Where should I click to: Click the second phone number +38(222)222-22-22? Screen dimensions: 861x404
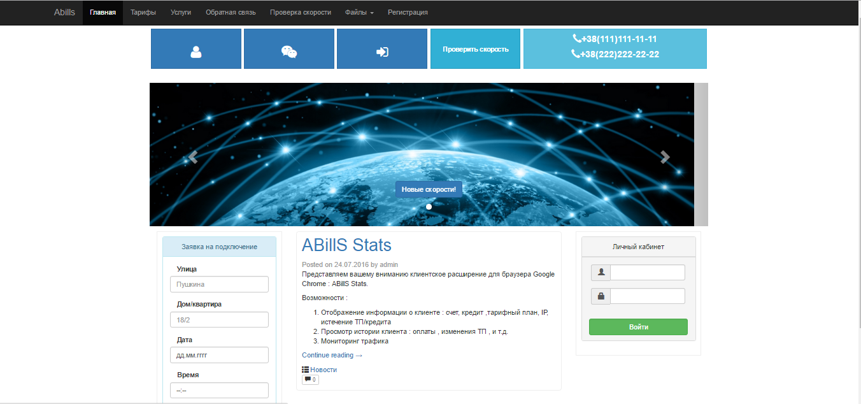click(615, 54)
